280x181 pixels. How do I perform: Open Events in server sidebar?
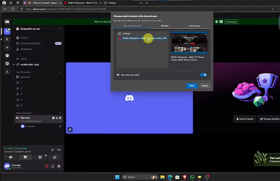pyautogui.click(x=39, y=38)
